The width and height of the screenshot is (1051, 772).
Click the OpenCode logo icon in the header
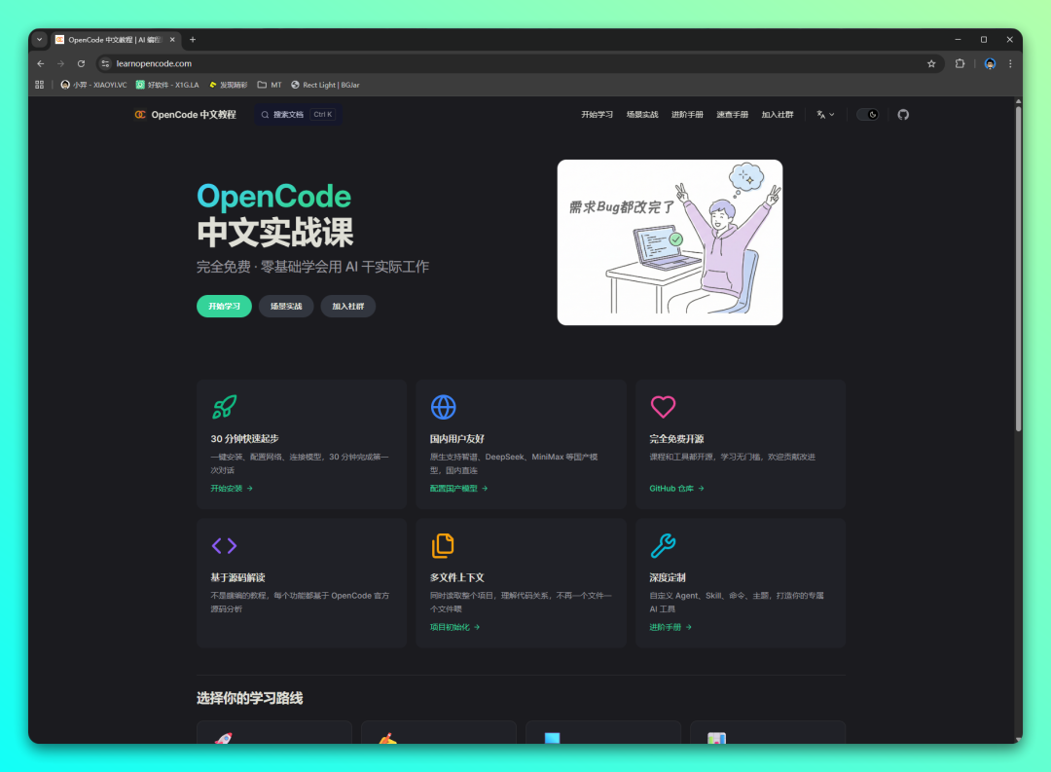coord(140,115)
